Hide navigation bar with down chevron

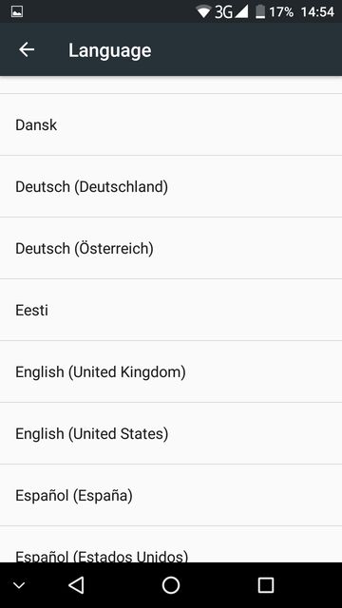pyautogui.click(x=19, y=585)
